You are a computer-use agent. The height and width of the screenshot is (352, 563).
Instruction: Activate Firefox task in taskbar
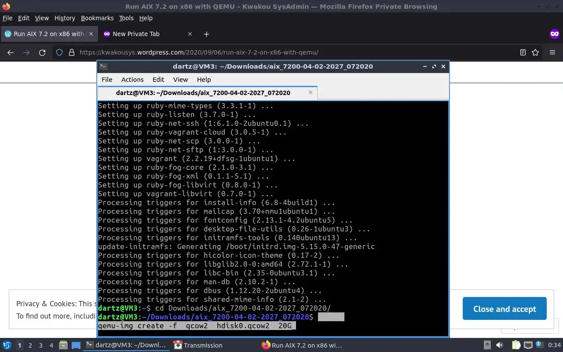pos(302,345)
